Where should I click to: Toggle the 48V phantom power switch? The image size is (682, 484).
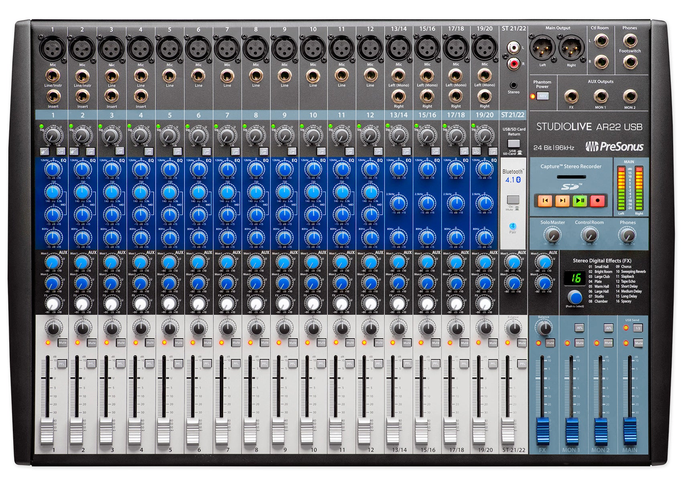coord(543,96)
